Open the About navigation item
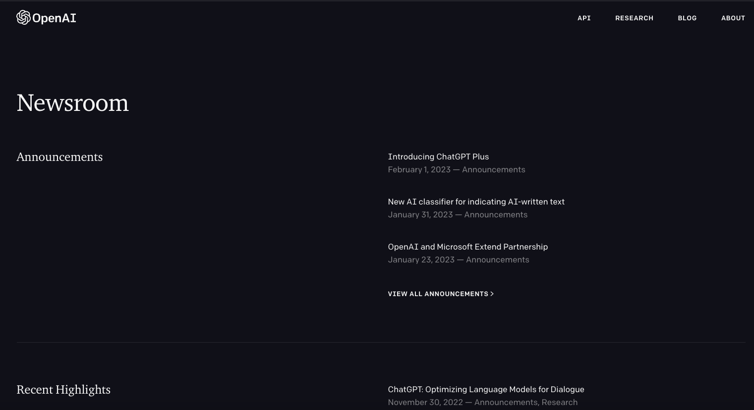Screen dimensions: 754x410 point(733,18)
